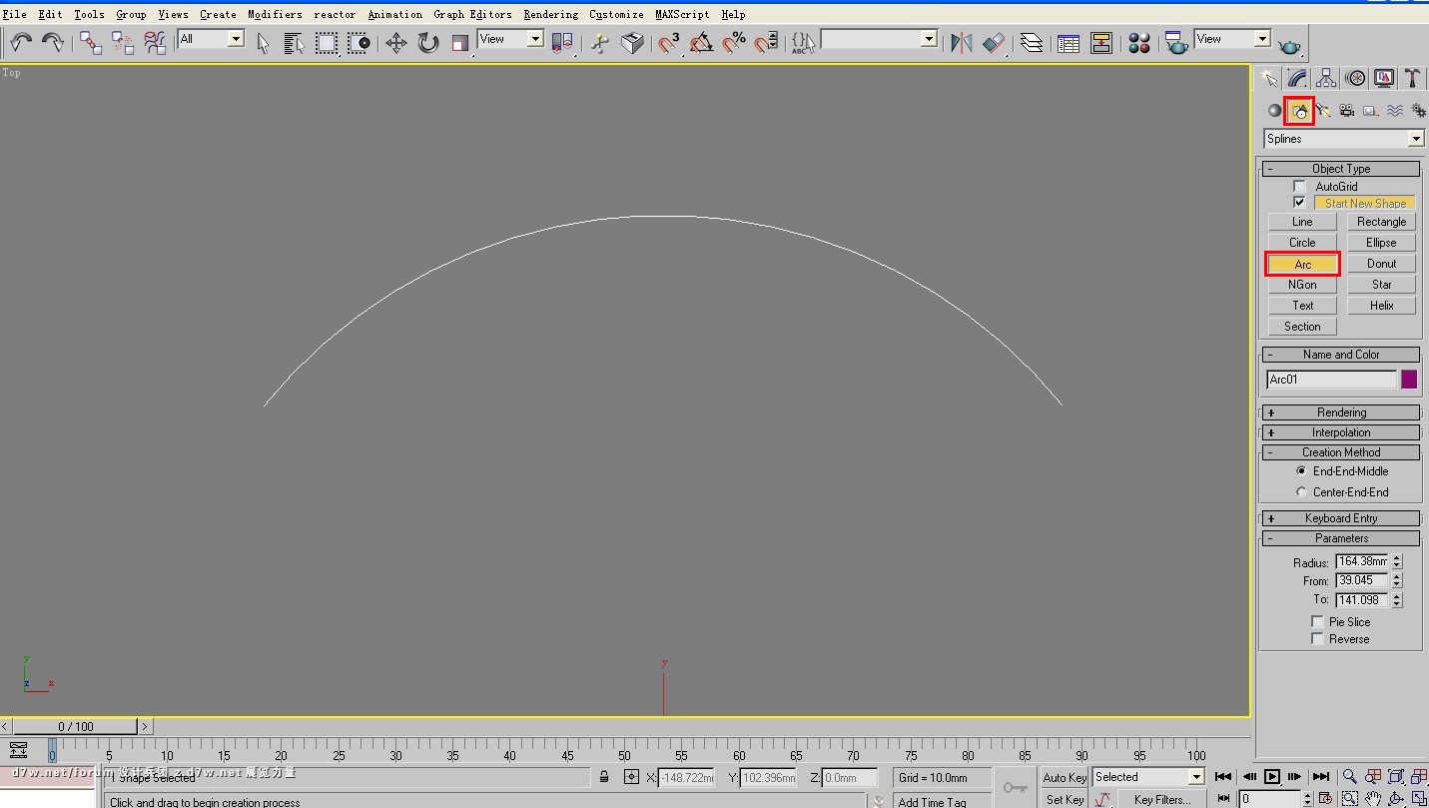Toggle the Auto Key button
Image resolution: width=1429 pixels, height=808 pixels.
tap(1065, 777)
